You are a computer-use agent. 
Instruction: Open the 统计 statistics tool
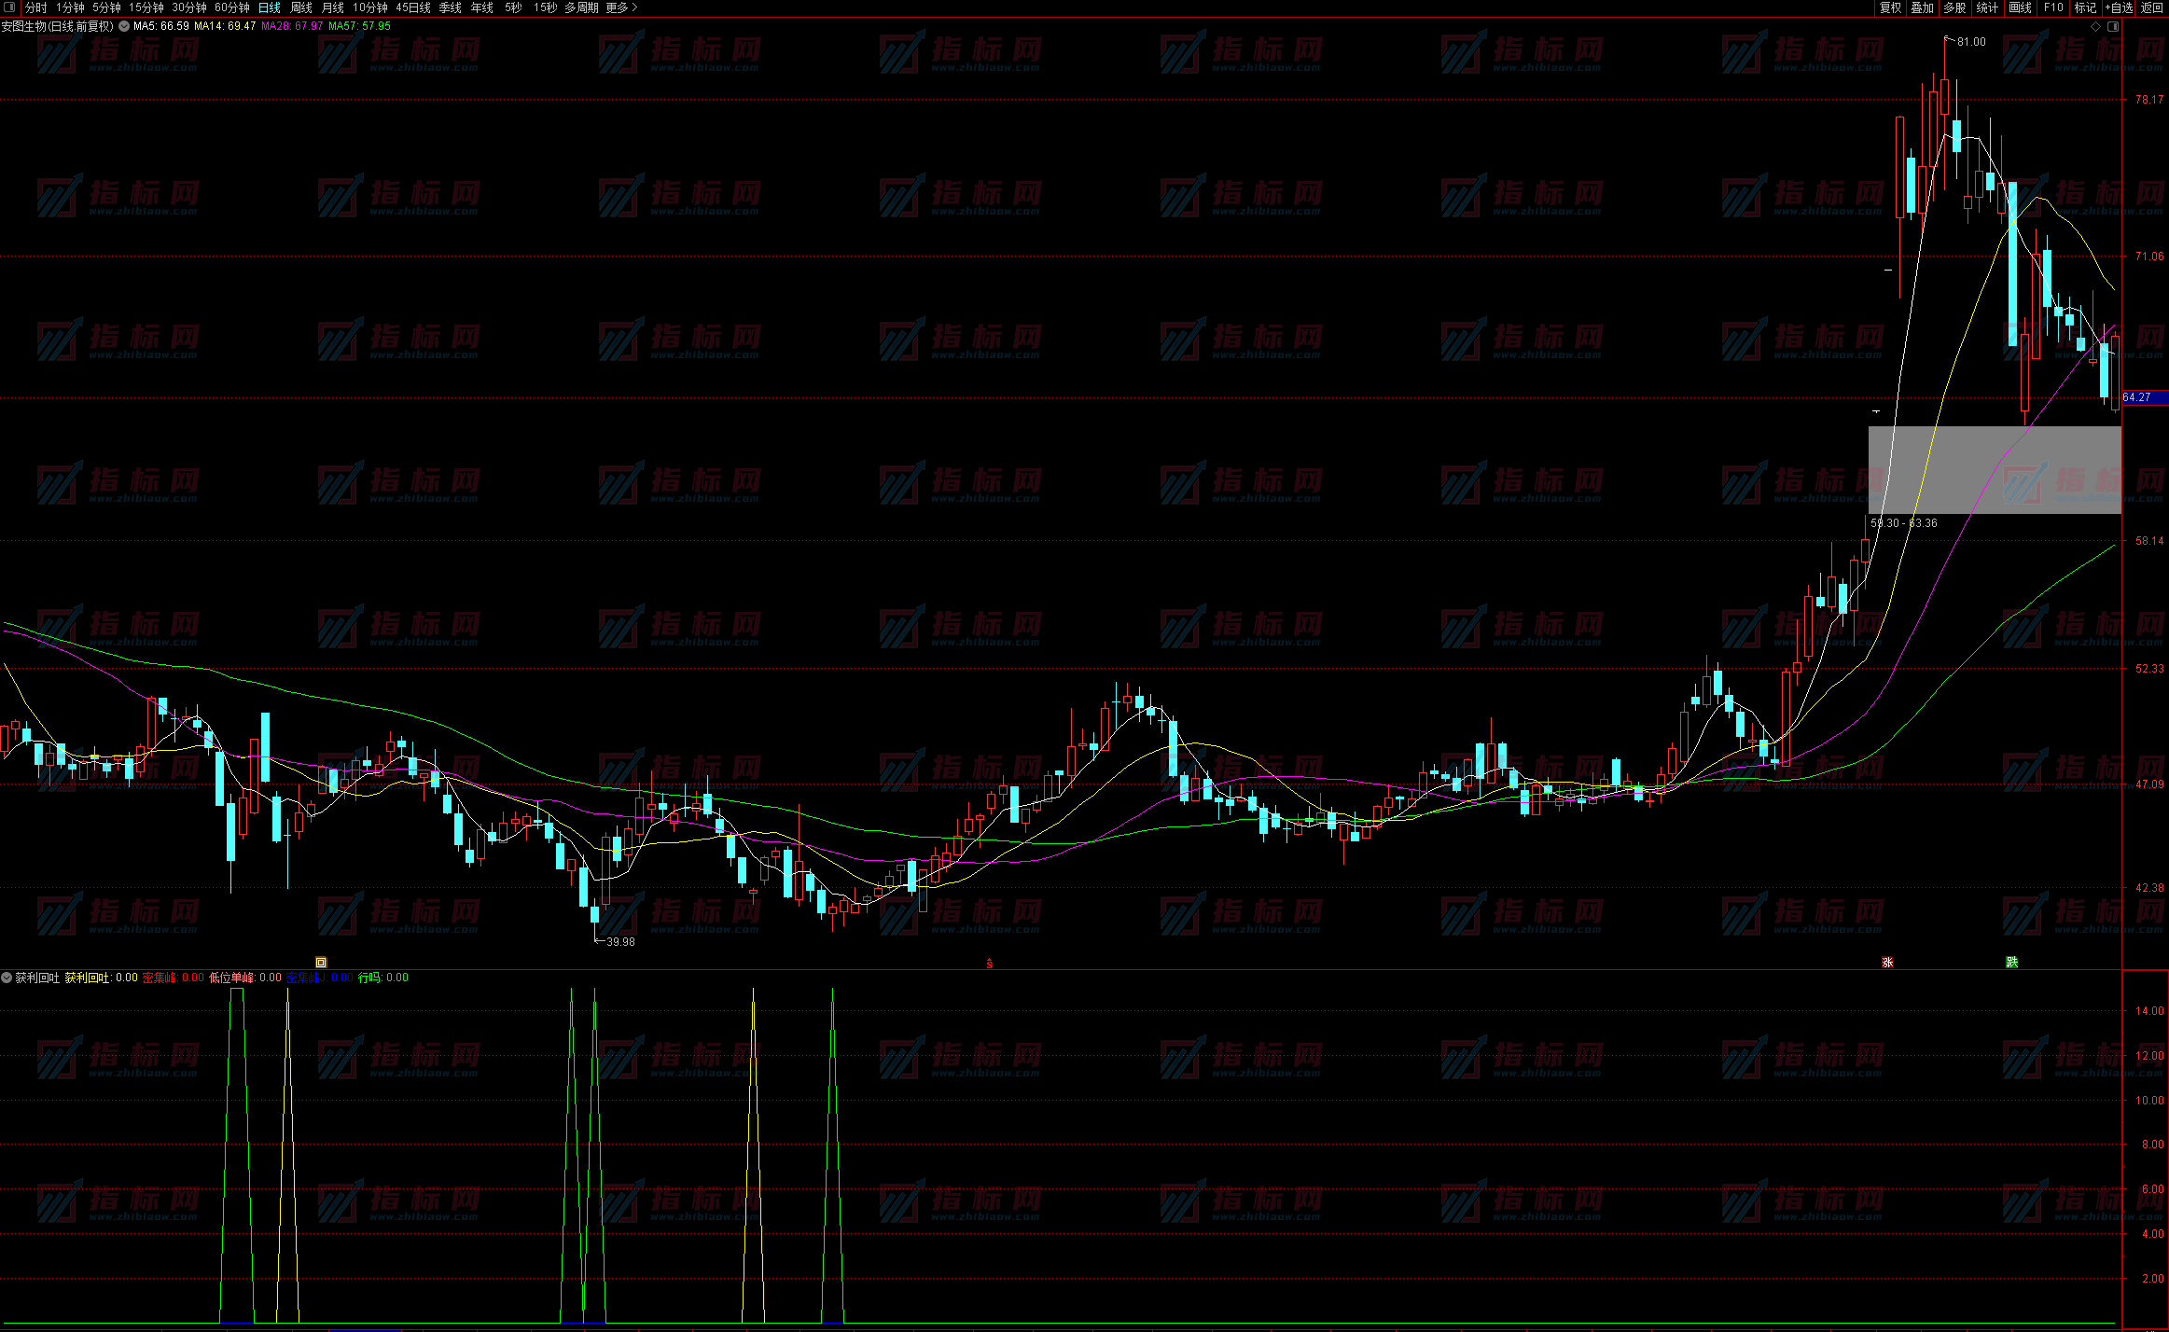(1988, 7)
